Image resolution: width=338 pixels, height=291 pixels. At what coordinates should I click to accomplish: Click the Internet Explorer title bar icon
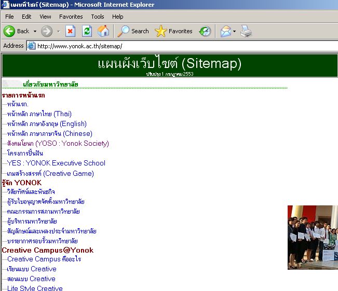(x=5, y=5)
